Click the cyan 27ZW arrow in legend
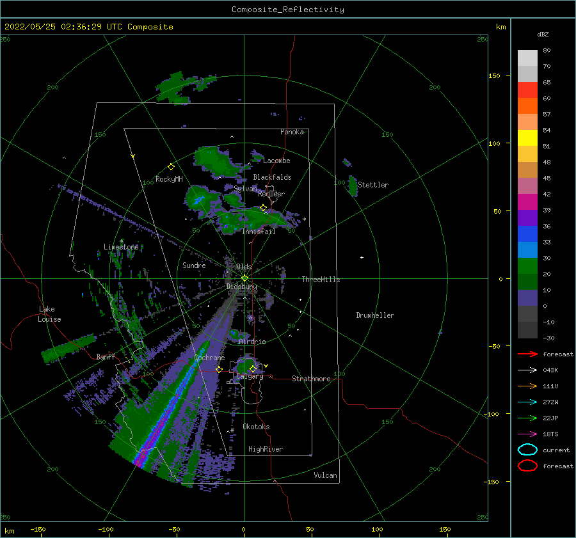 coord(527,402)
